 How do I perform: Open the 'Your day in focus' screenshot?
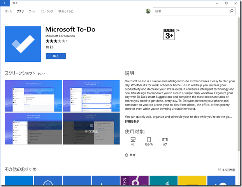tap(33, 96)
